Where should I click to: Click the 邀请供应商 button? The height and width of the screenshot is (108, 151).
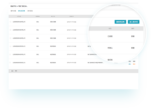coord(120,22)
